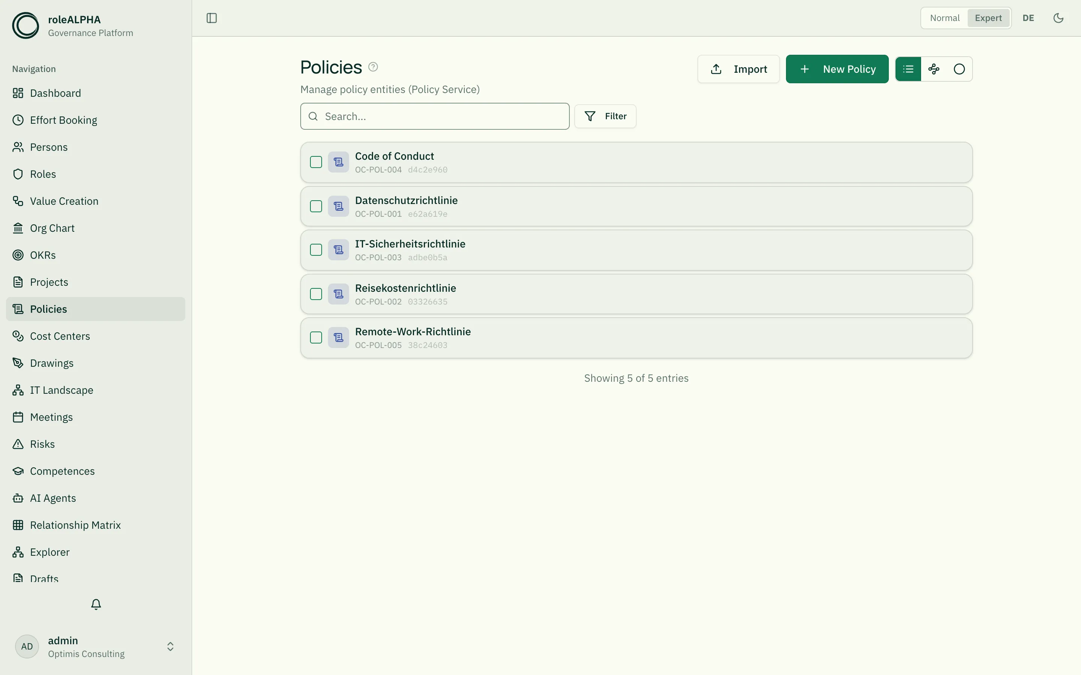Screen dimensions: 1081x675
Task: Go to IT Landscape
Action: [x=96, y=390]
